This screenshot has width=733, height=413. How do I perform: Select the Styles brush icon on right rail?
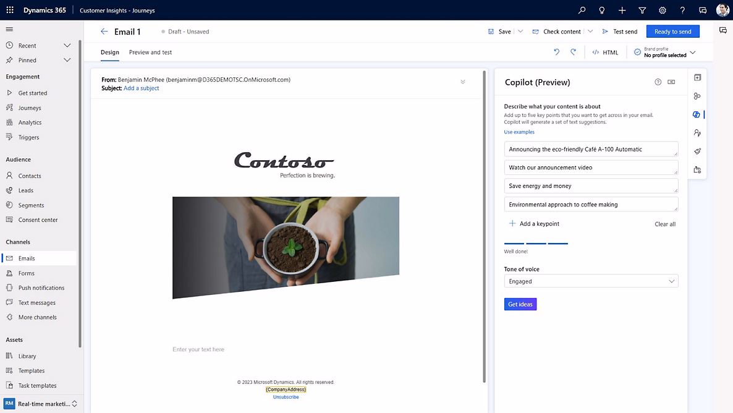click(x=697, y=151)
